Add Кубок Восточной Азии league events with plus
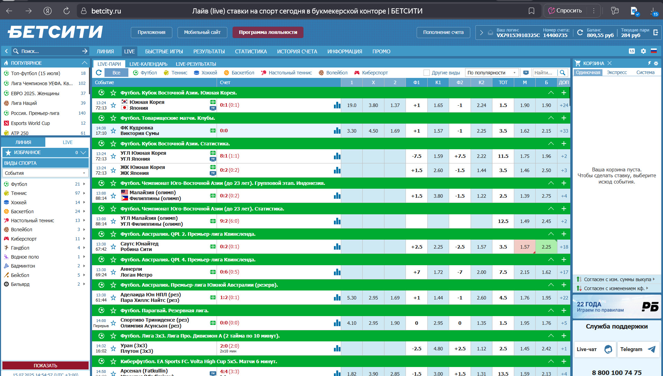Viewport: 663px width, 376px height. point(564,93)
